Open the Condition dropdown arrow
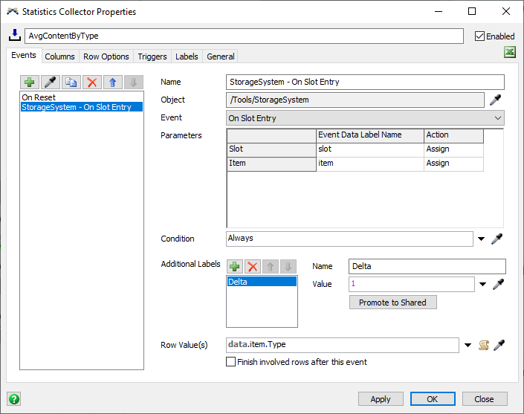Viewport: 524px width, 414px height. 482,239
